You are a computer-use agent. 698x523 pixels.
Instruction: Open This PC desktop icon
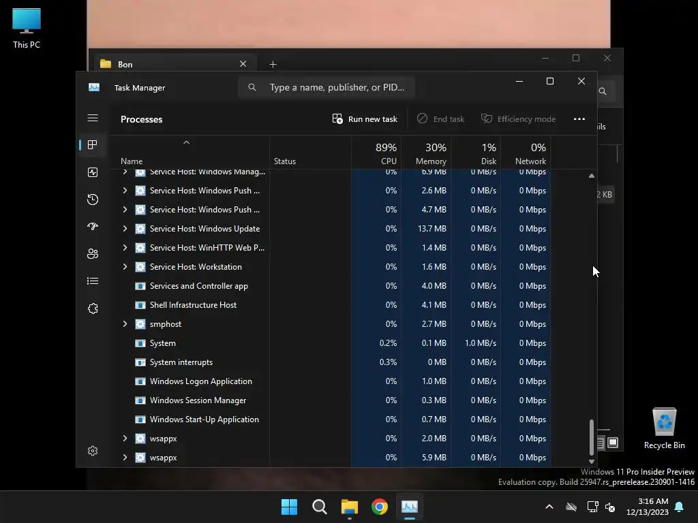point(27,28)
